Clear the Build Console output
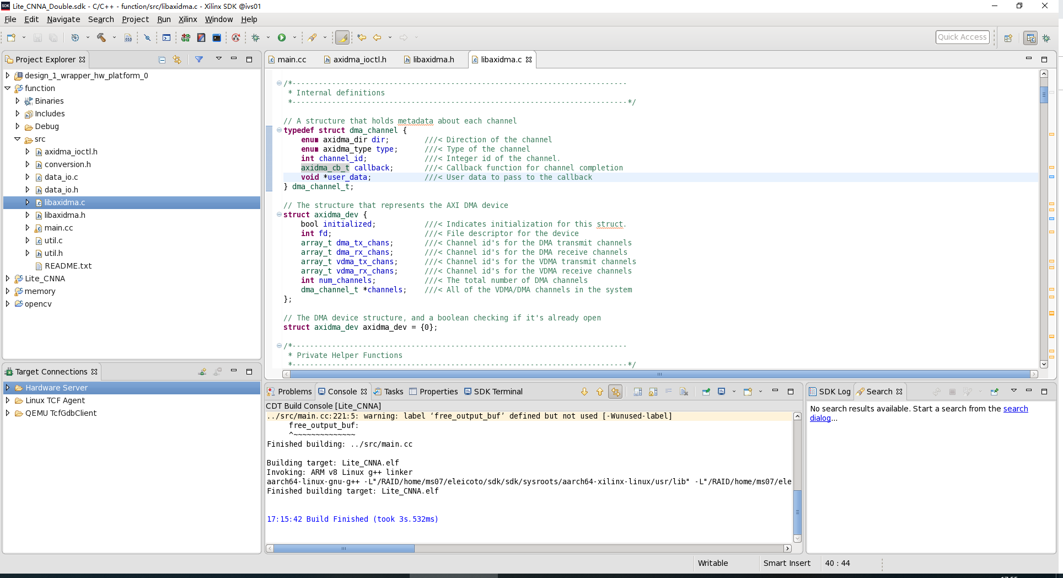 683,392
